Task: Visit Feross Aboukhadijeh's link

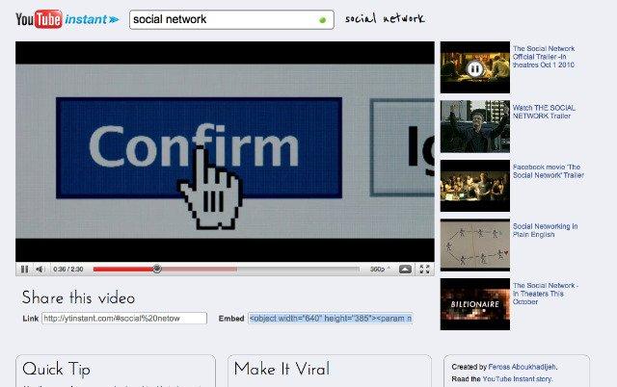Action: click(523, 367)
